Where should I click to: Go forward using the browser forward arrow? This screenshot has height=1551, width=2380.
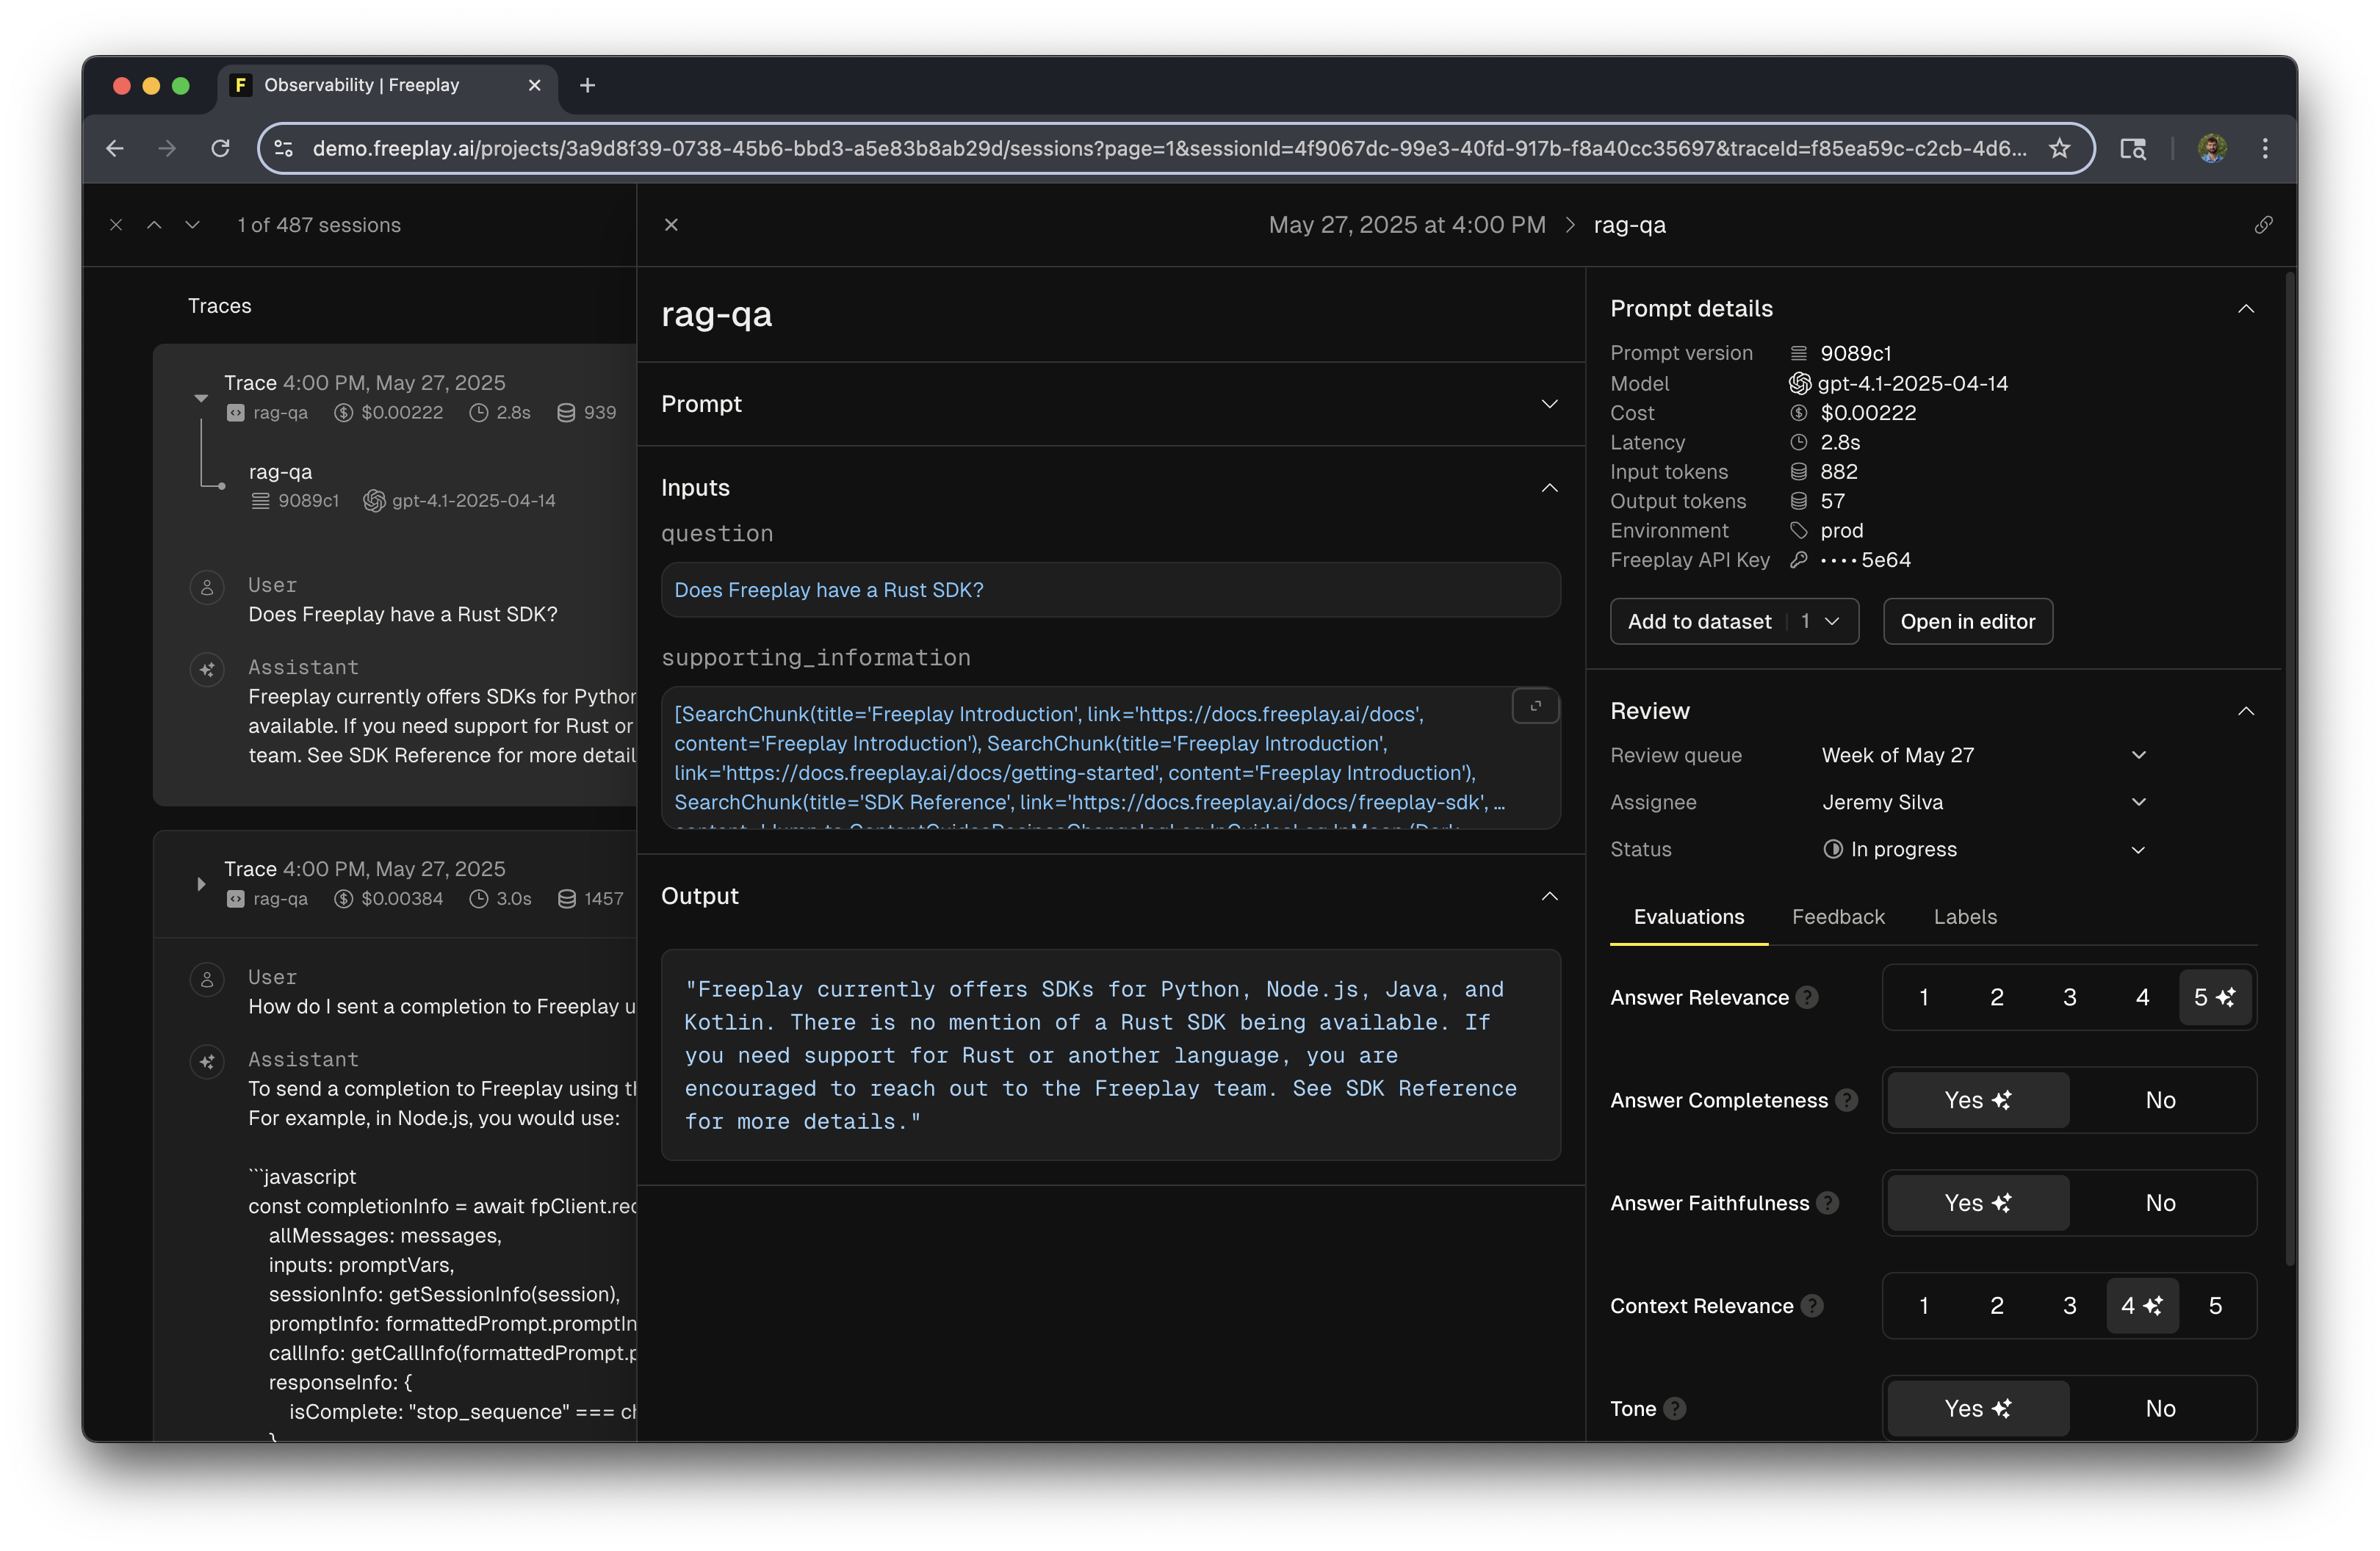click(x=167, y=148)
